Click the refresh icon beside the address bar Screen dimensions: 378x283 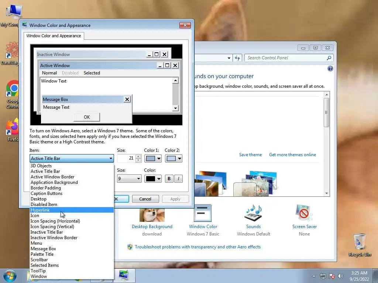tap(237, 58)
